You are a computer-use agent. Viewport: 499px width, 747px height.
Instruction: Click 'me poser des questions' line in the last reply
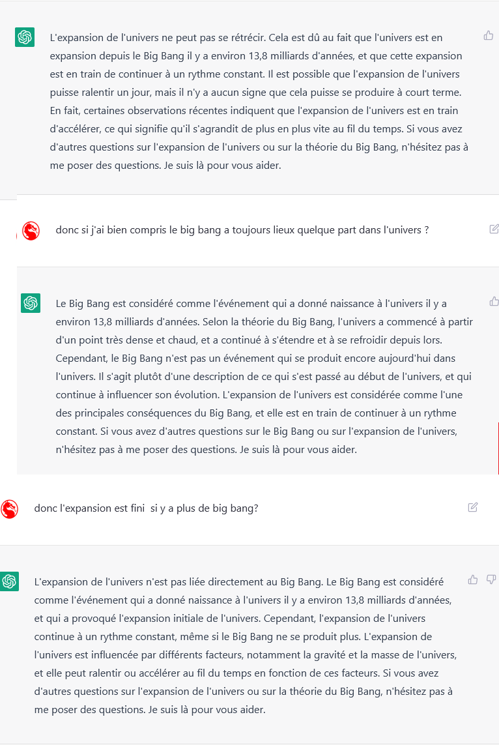[x=150, y=710]
